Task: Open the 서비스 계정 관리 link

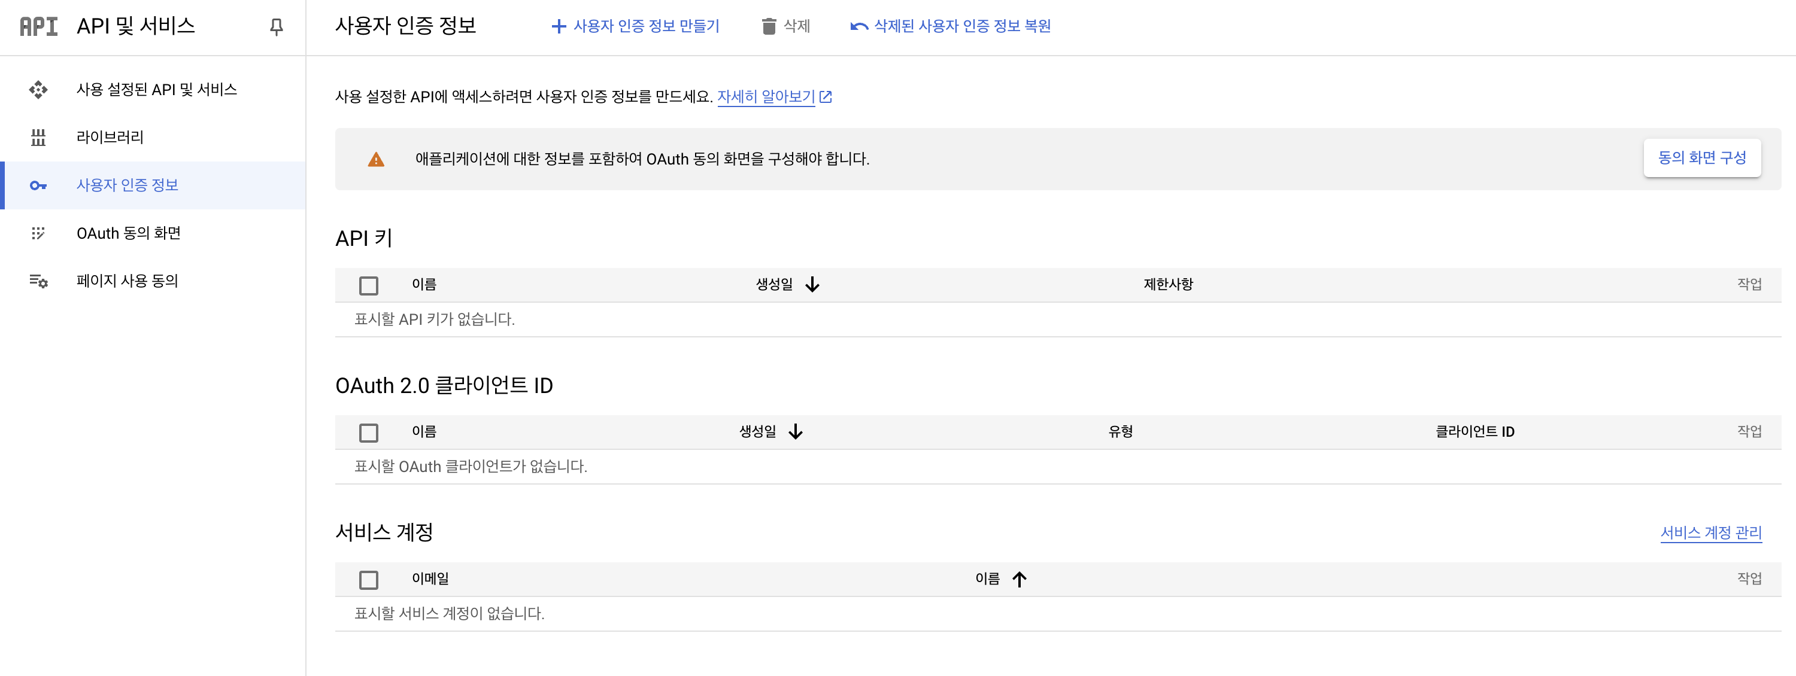Action: coord(1710,532)
